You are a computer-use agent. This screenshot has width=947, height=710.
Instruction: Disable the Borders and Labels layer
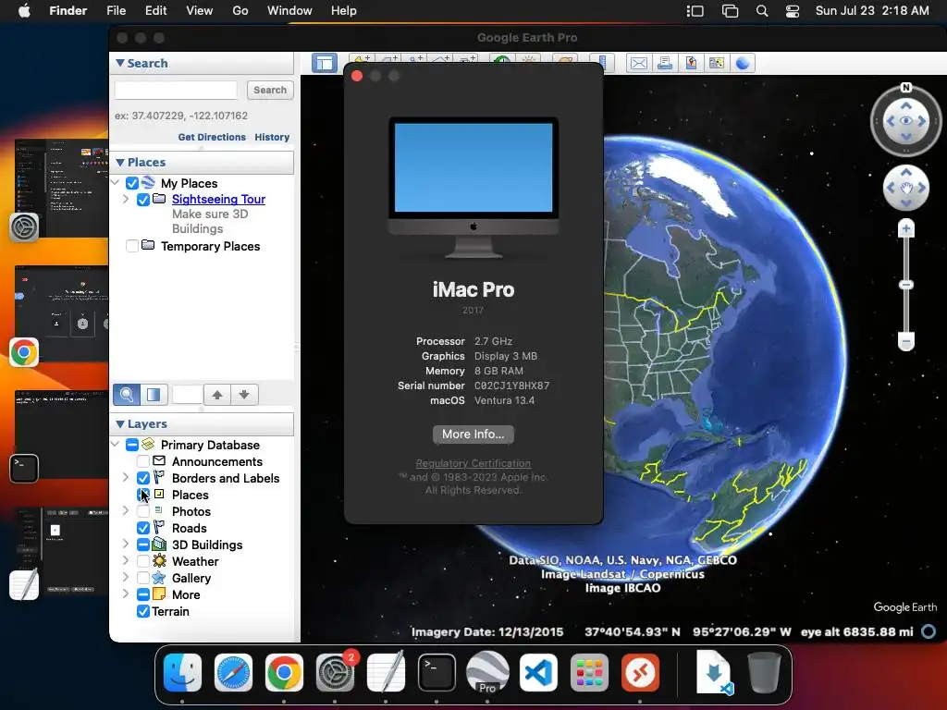tap(143, 478)
